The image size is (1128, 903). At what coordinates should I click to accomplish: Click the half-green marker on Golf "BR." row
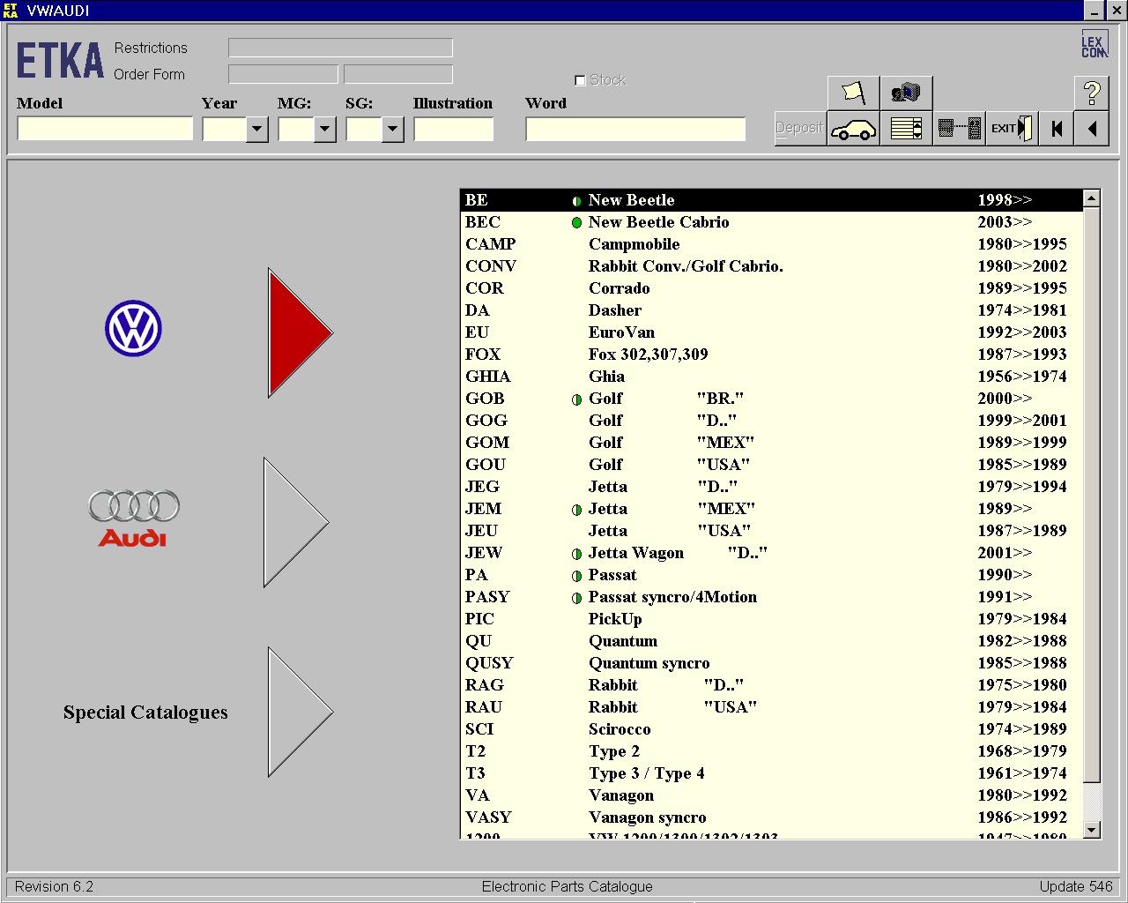(576, 399)
